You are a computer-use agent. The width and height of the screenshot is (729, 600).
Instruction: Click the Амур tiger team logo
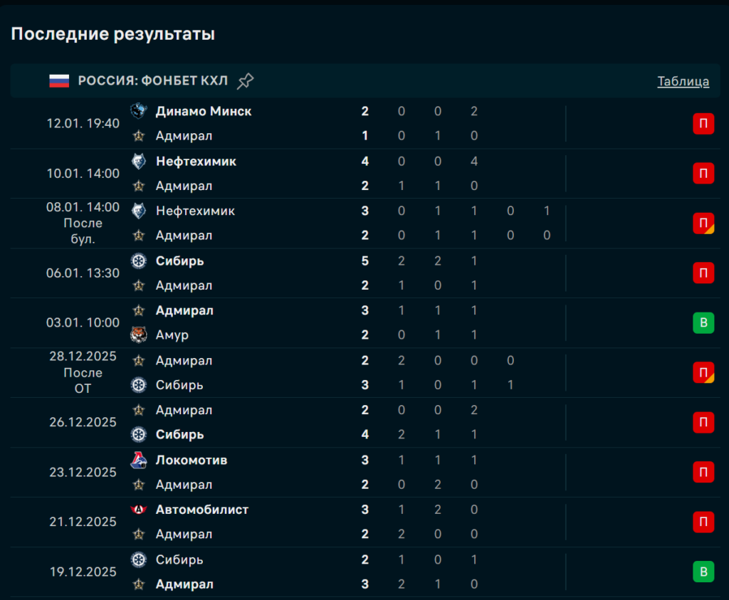point(139,335)
